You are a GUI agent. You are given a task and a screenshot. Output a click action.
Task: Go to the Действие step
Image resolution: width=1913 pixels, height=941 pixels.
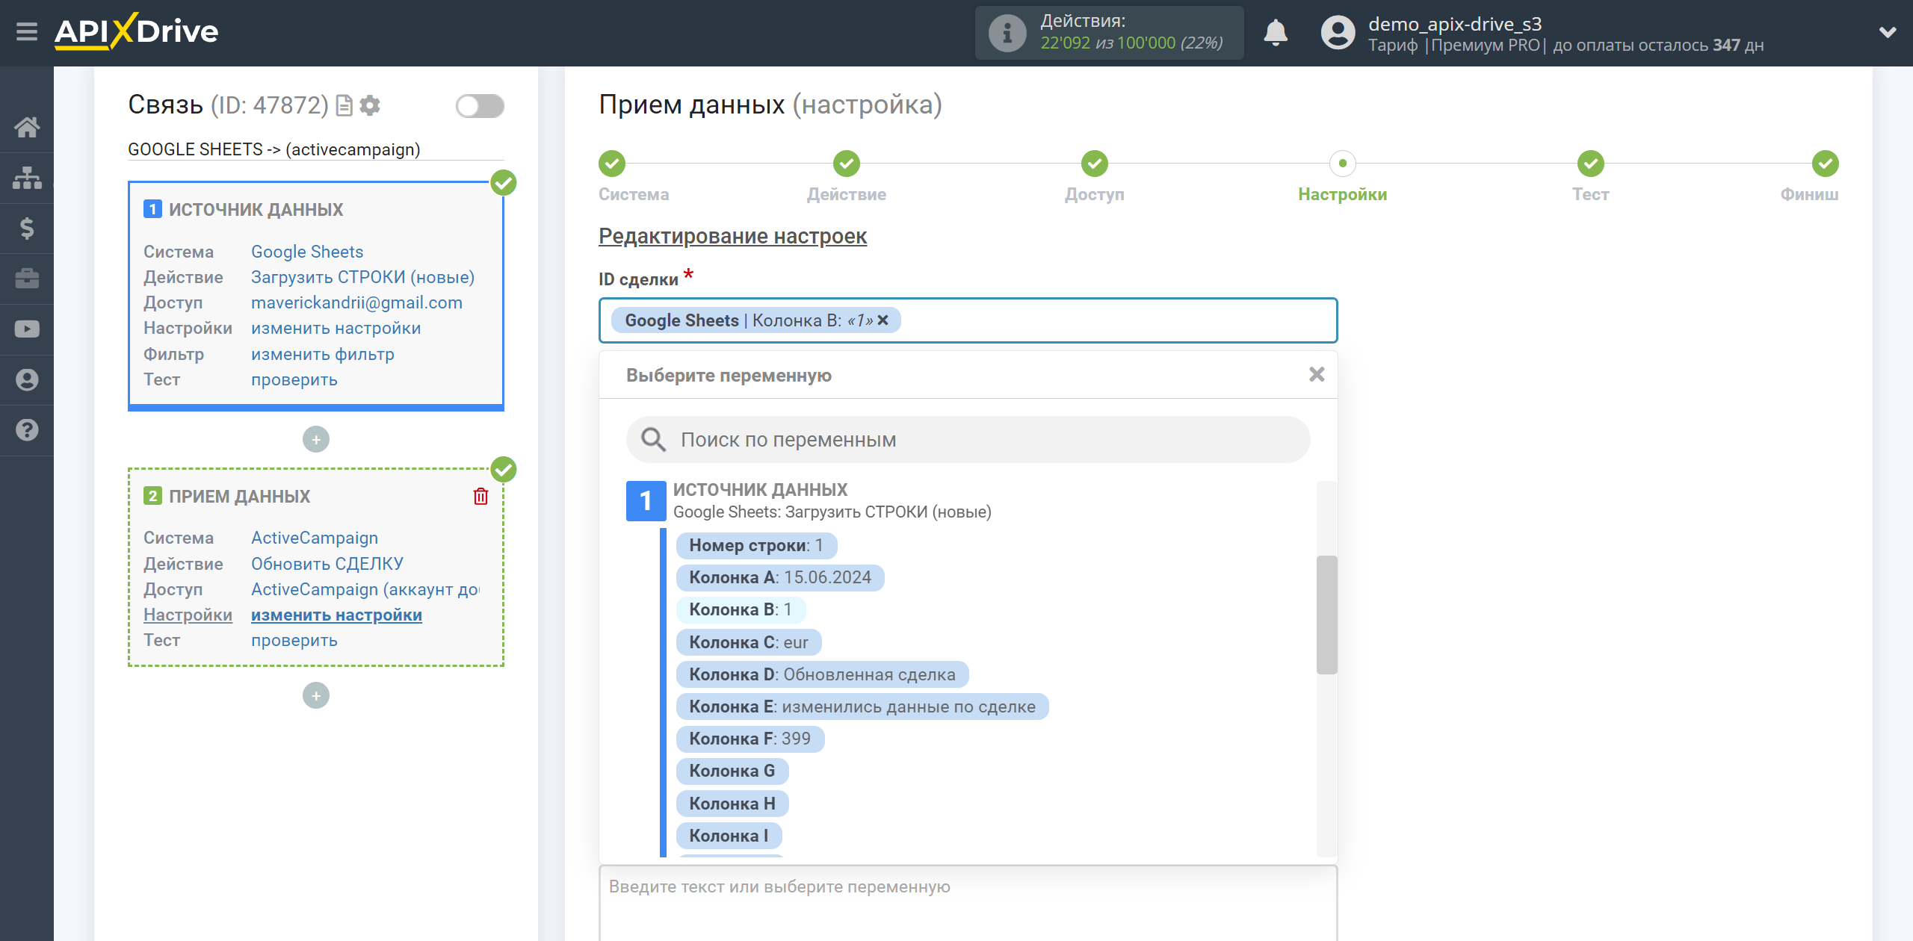coord(847,164)
